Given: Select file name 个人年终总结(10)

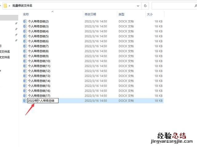Looking at the screenshot, I should pos(39,61).
